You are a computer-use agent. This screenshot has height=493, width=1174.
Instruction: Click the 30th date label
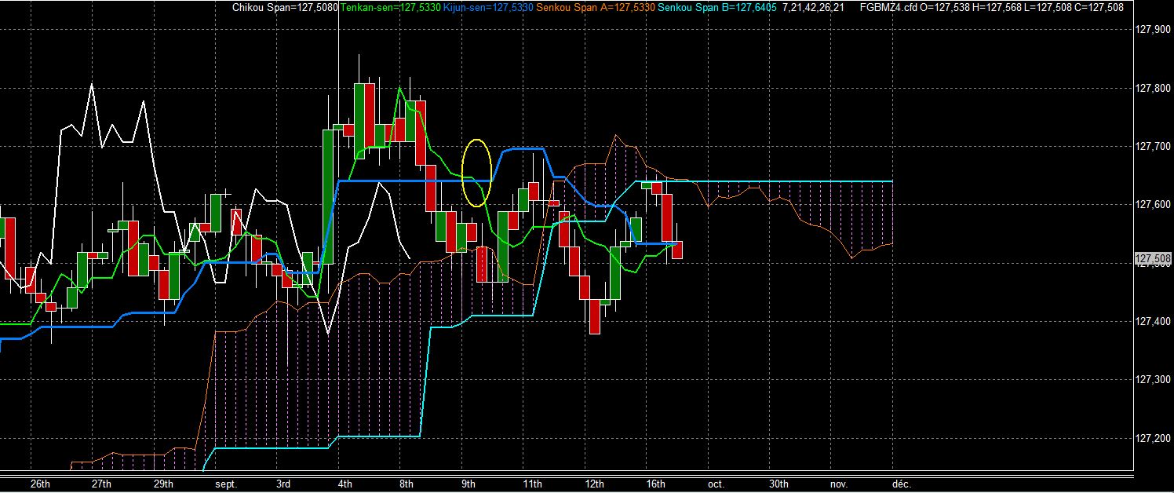point(778,484)
